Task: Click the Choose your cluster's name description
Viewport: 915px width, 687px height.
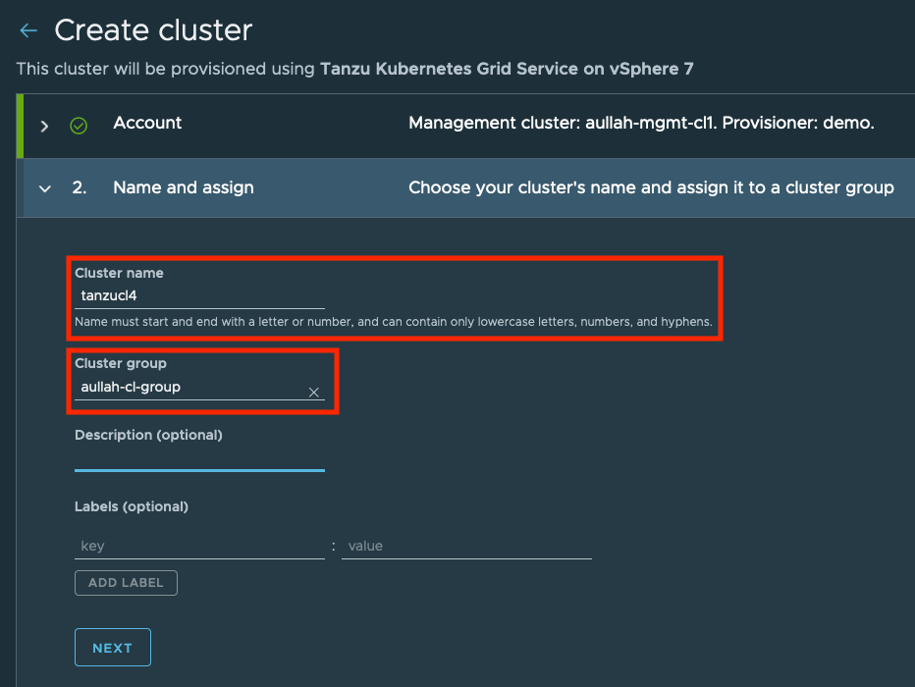Action: [x=650, y=187]
